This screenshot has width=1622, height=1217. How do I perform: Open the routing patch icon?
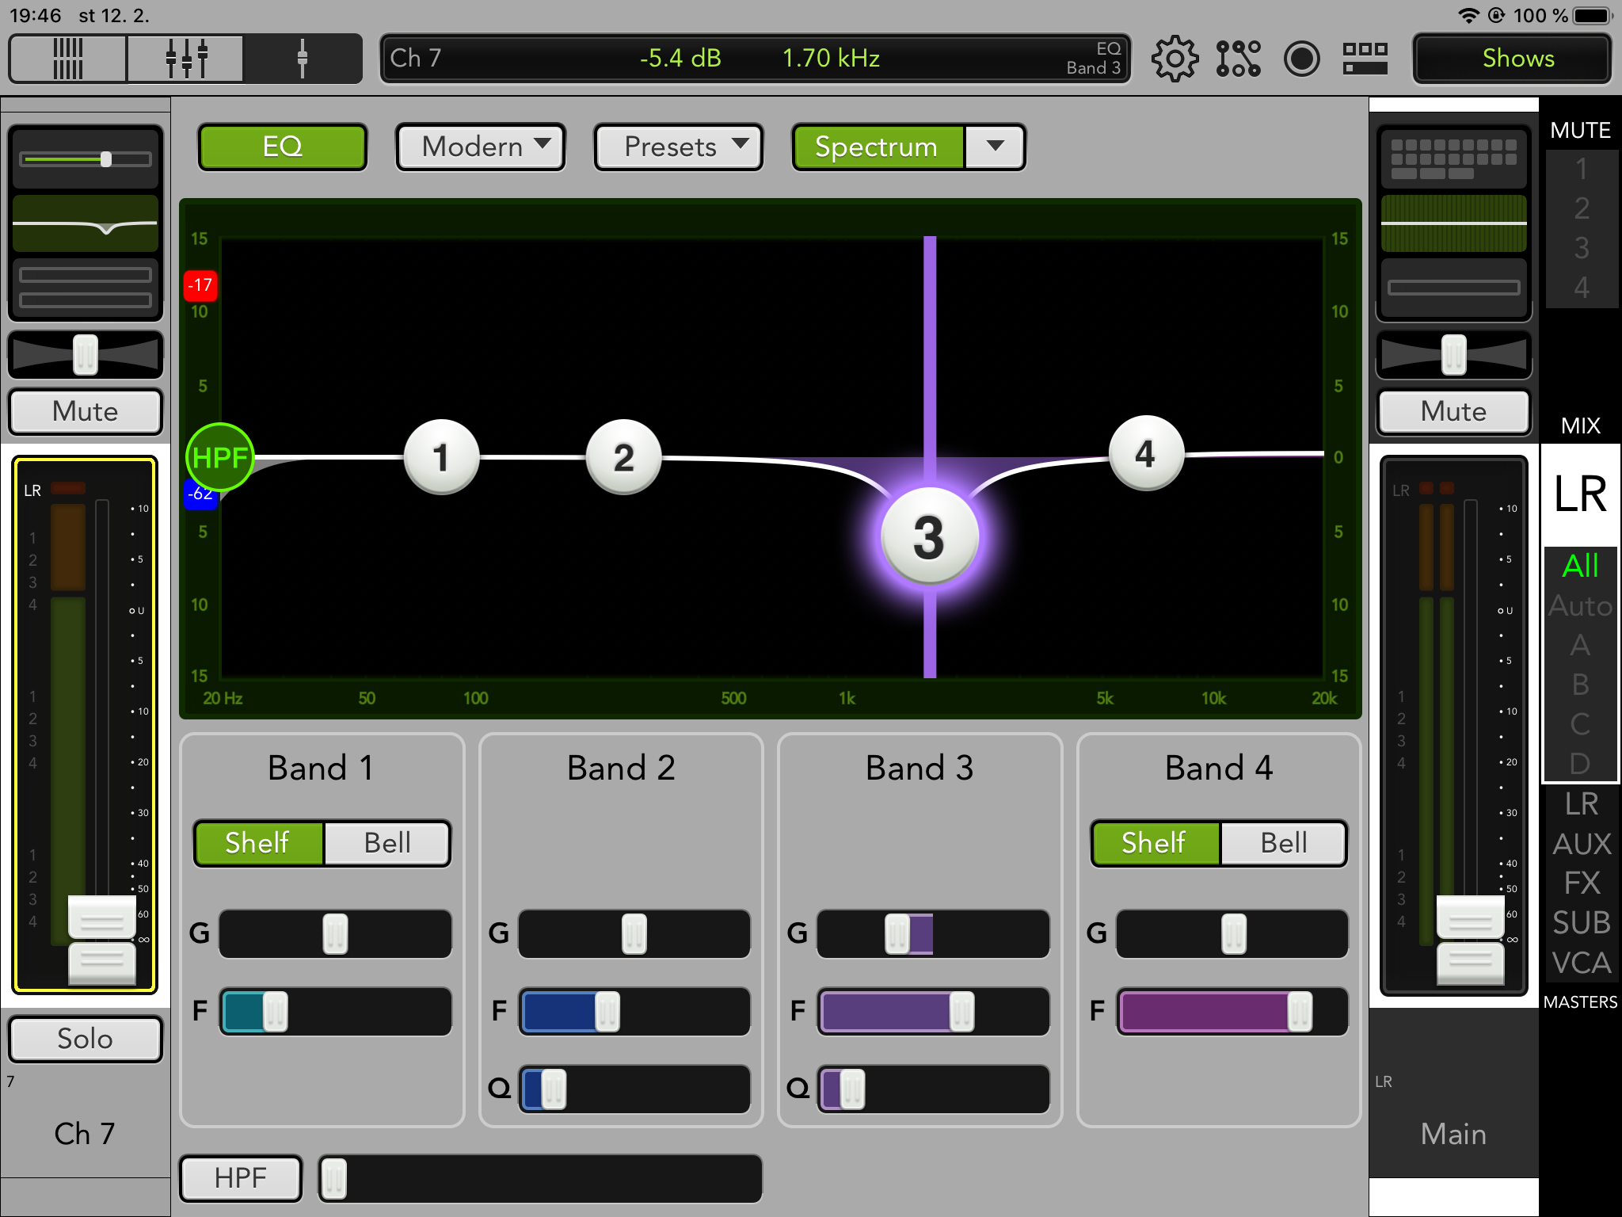point(1238,59)
